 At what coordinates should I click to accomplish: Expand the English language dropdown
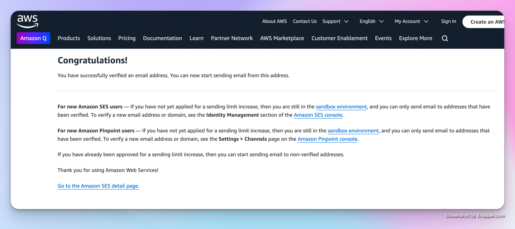click(x=371, y=21)
